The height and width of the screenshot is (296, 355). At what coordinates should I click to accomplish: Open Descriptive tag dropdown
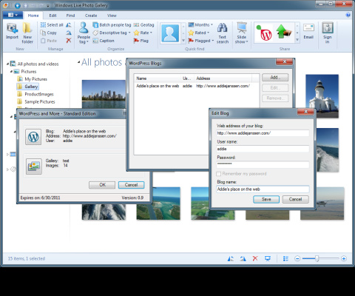112,33
